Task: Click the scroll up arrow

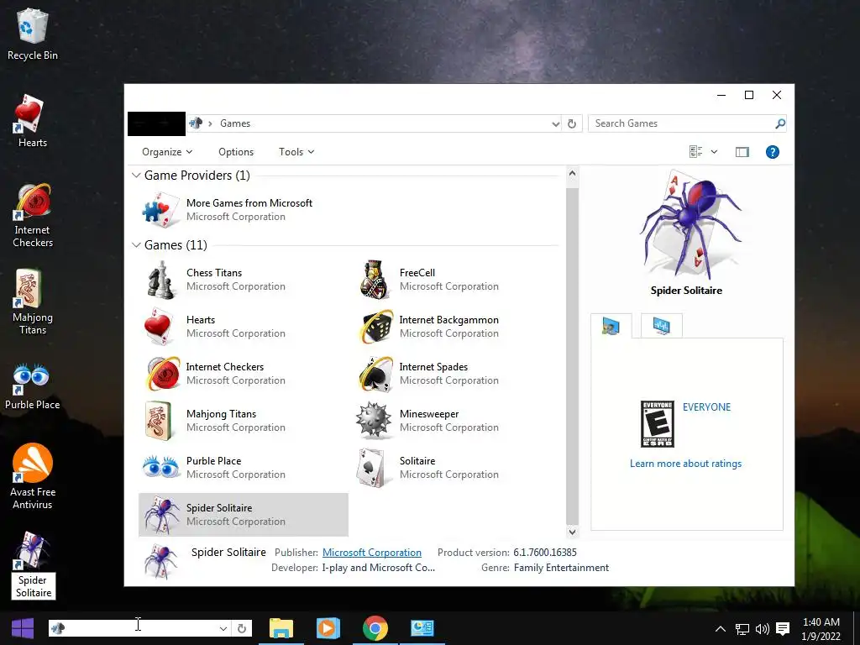Action: pos(572,174)
